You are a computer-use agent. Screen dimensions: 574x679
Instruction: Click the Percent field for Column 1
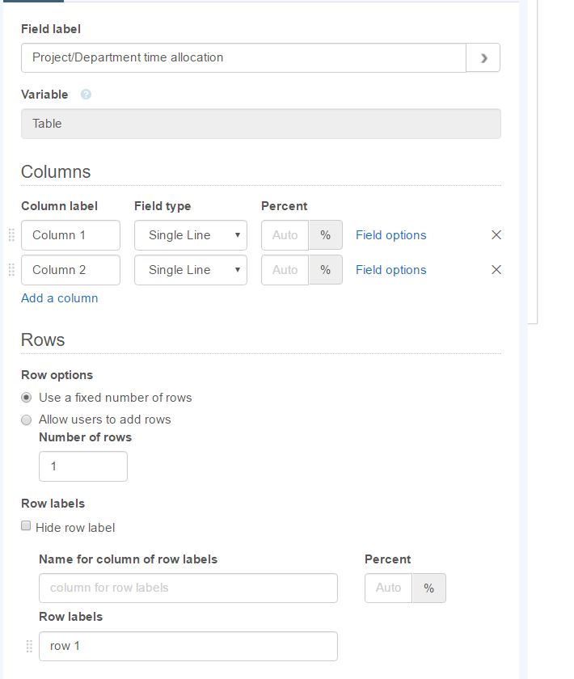(x=285, y=235)
